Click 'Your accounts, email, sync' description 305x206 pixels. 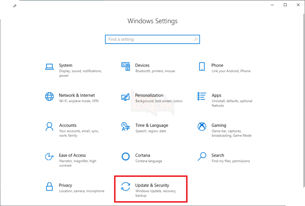click(x=79, y=133)
